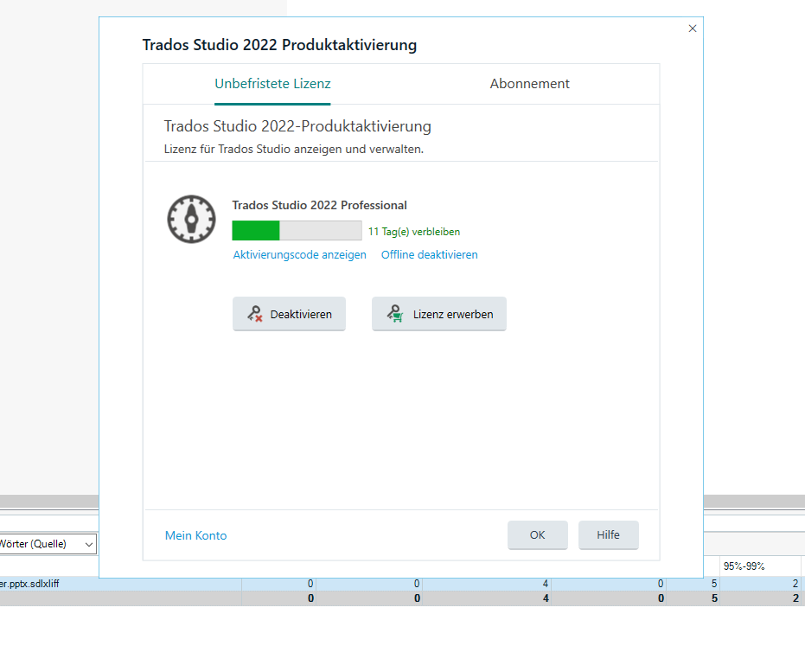Click the Trados Professional license gauge icon
The image size is (805, 646).
coord(191,219)
